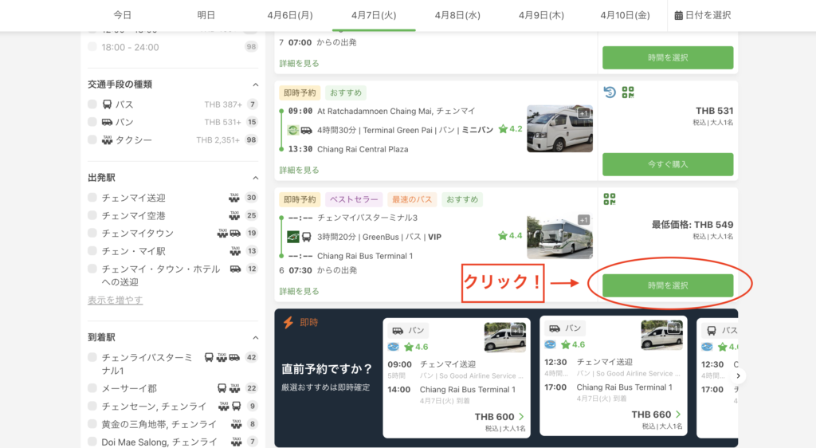
Task: Collapse the 到着駅 section
Action: (x=256, y=338)
